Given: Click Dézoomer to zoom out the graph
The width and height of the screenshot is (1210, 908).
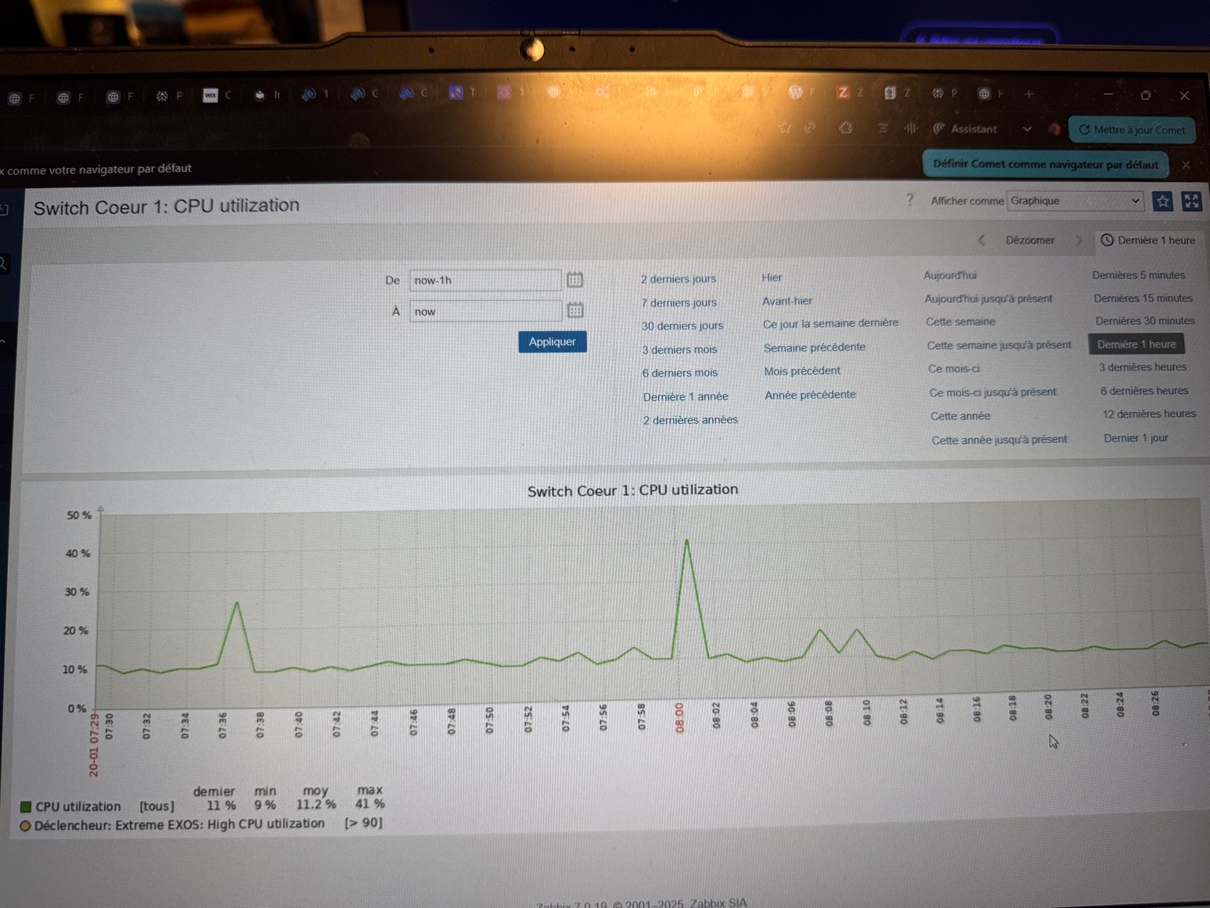Looking at the screenshot, I should point(1030,240).
